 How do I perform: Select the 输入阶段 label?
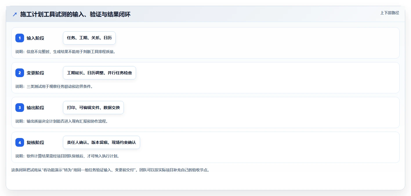click(x=35, y=38)
